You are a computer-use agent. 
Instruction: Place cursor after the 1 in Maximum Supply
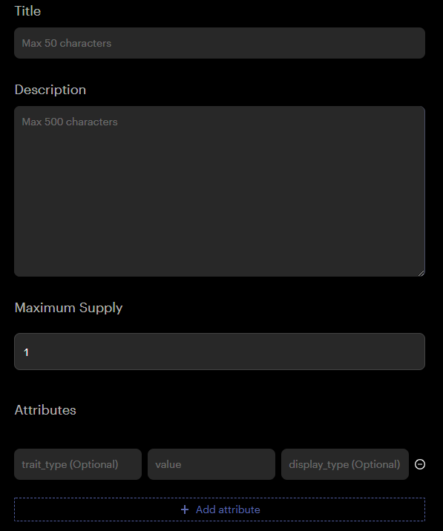click(30, 352)
